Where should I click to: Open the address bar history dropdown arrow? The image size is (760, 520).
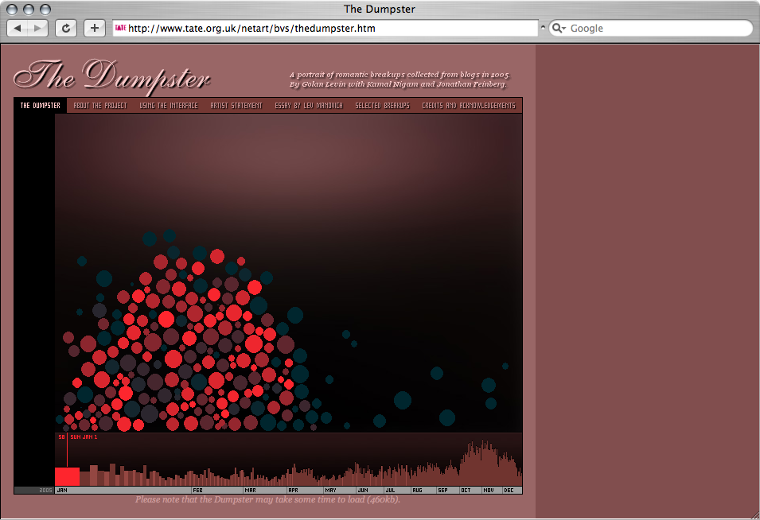pos(543,28)
